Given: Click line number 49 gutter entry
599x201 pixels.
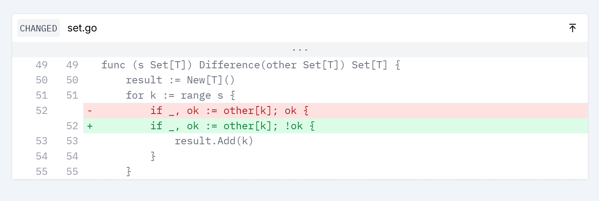Looking at the screenshot, I should pos(42,65).
